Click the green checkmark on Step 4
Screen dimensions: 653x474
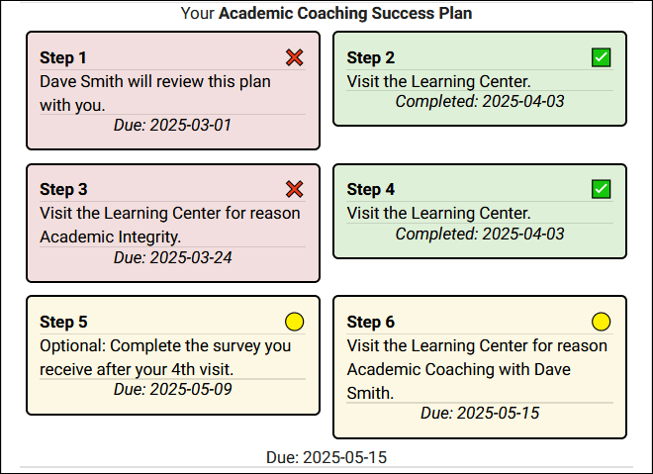601,189
